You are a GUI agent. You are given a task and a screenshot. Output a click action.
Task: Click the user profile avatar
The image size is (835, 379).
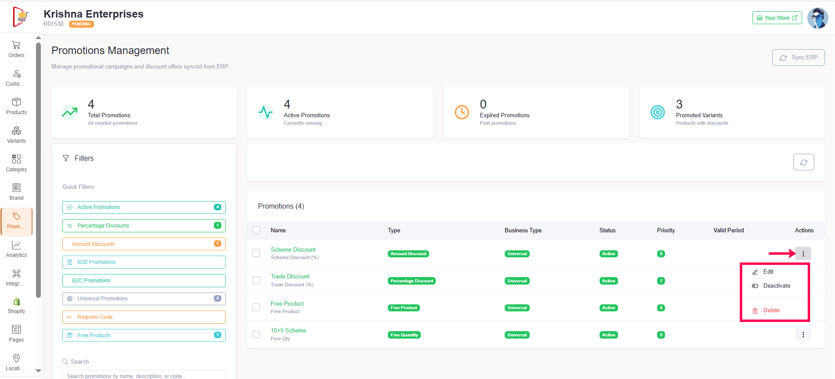coord(817,18)
